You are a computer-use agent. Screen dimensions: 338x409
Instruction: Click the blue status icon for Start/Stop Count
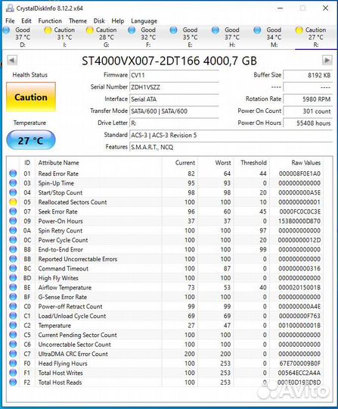click(13, 192)
